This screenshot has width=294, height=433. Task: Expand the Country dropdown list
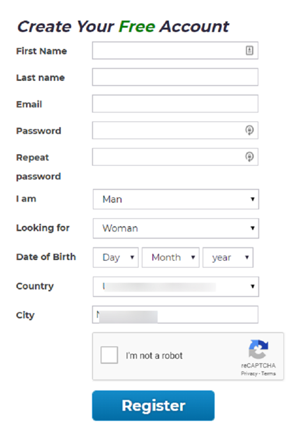click(x=176, y=287)
